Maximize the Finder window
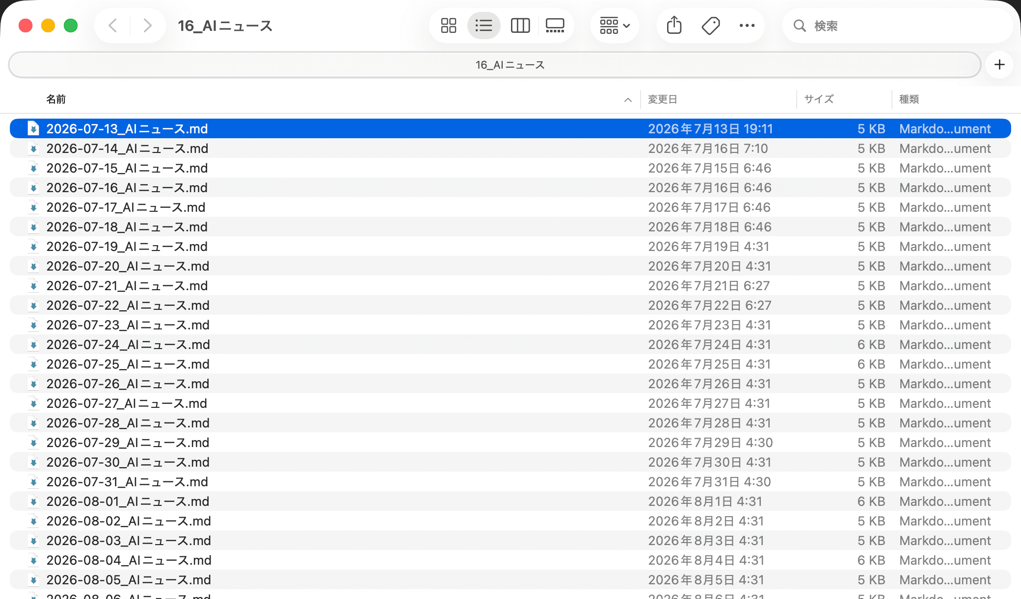 tap(71, 25)
